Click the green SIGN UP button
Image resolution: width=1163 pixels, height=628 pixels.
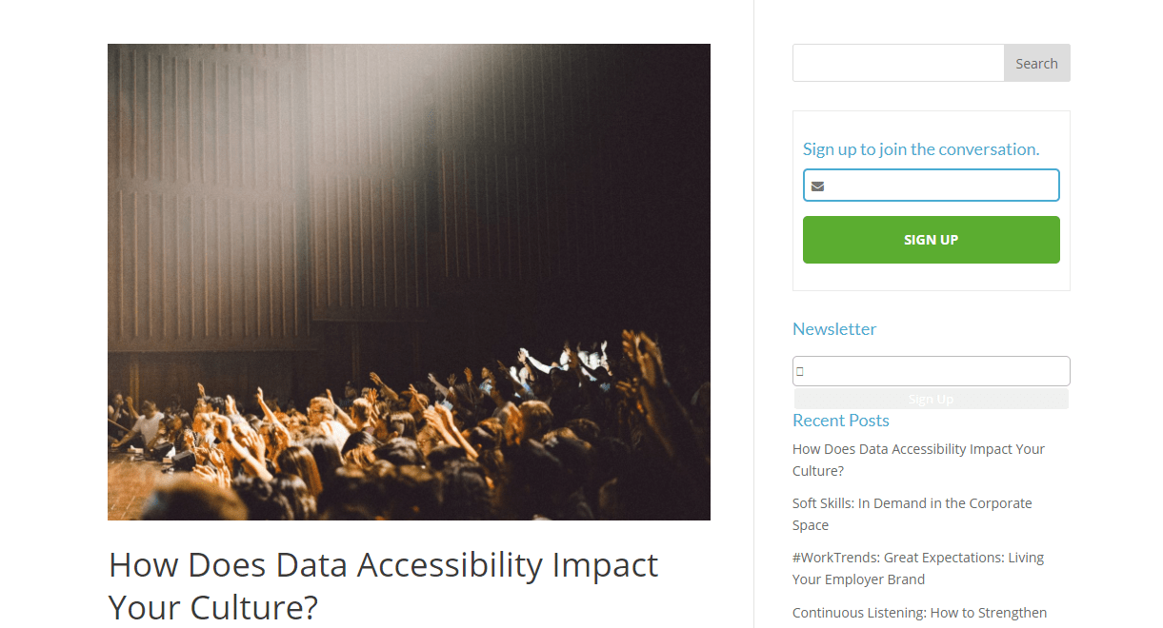pyautogui.click(x=931, y=240)
